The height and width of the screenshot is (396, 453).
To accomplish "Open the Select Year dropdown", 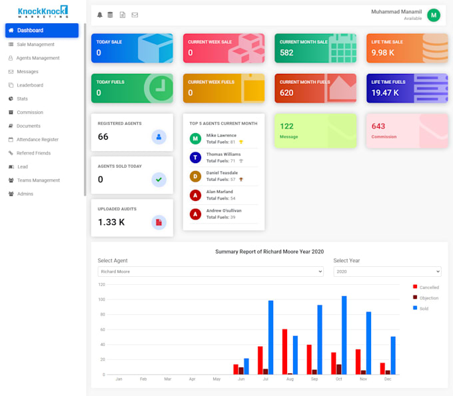I will [387, 272].
